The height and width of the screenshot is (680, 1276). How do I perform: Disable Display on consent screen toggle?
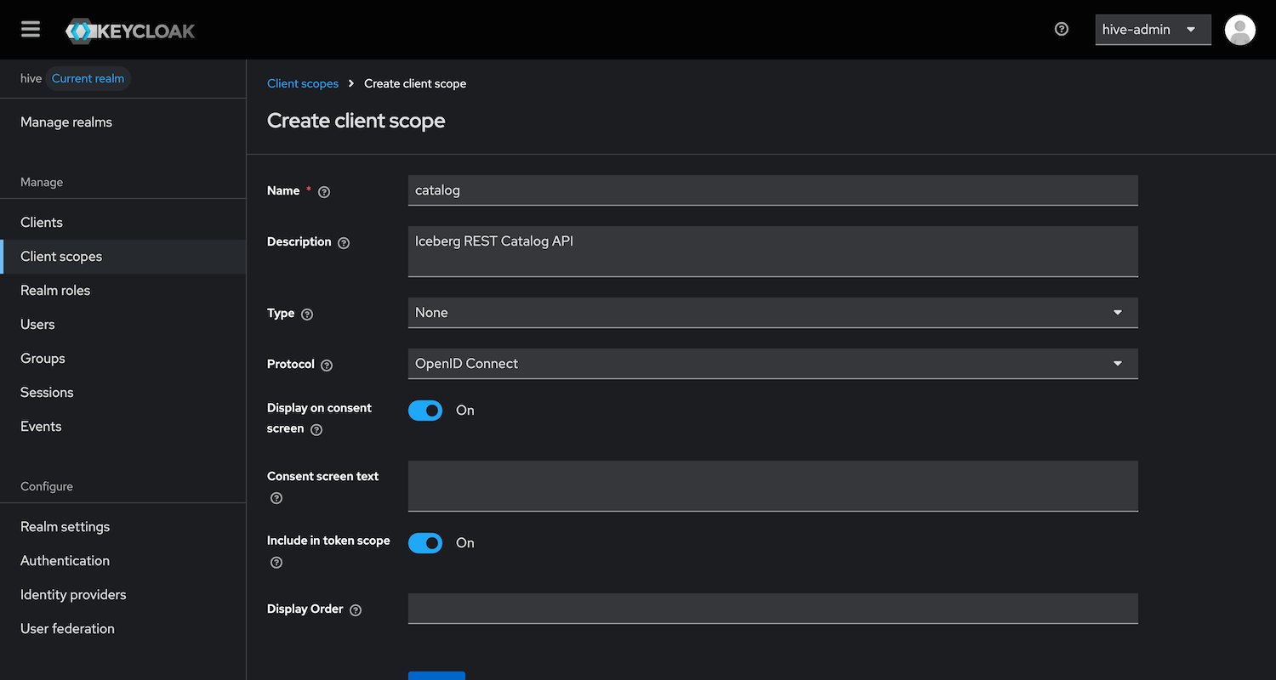coord(425,411)
